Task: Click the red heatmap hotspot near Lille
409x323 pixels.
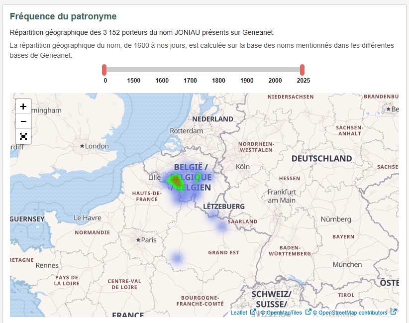Action: coord(175,181)
